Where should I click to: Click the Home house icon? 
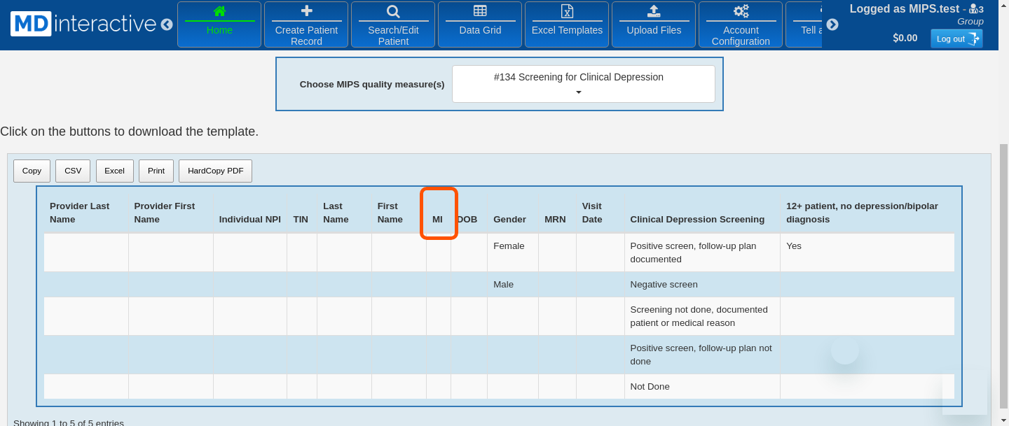click(219, 11)
